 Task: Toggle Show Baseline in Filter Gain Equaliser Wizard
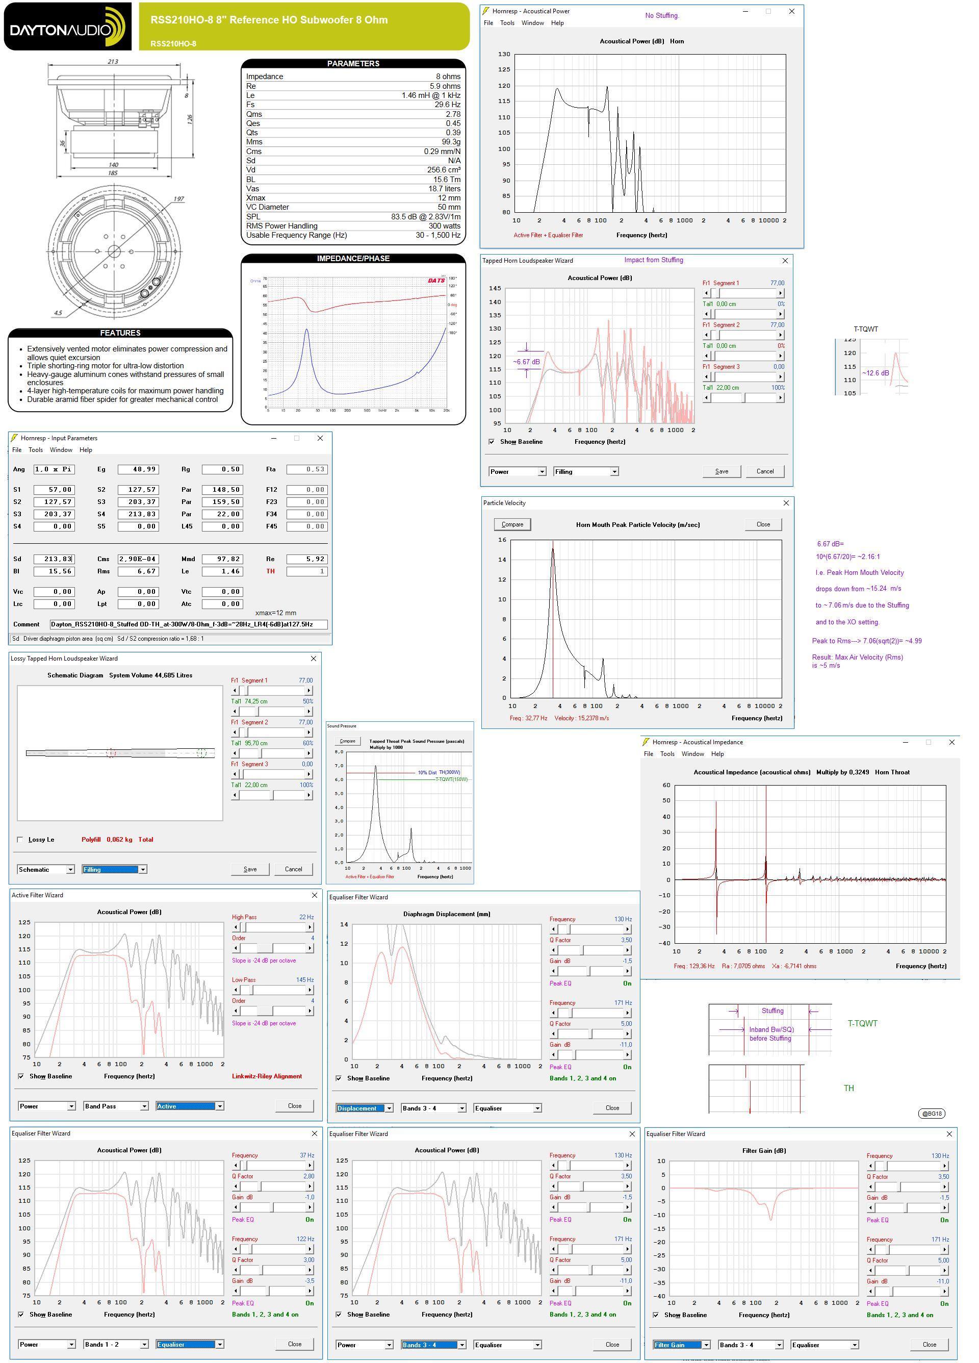click(656, 1315)
